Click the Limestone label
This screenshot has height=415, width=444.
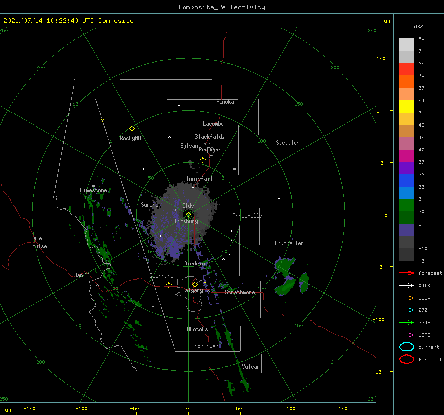pos(93,190)
